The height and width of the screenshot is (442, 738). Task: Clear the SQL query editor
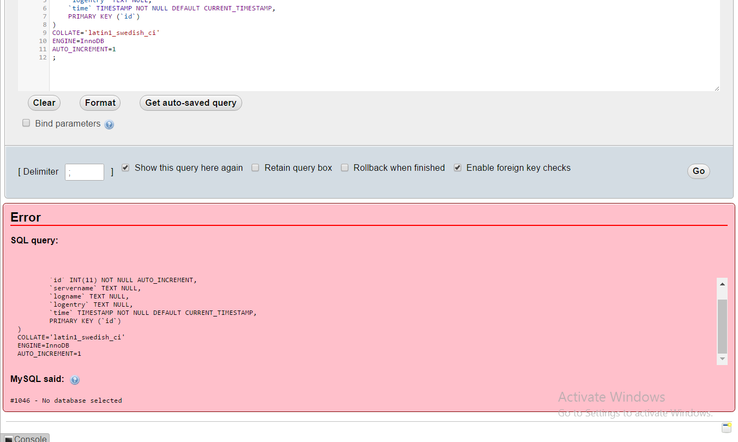click(44, 103)
